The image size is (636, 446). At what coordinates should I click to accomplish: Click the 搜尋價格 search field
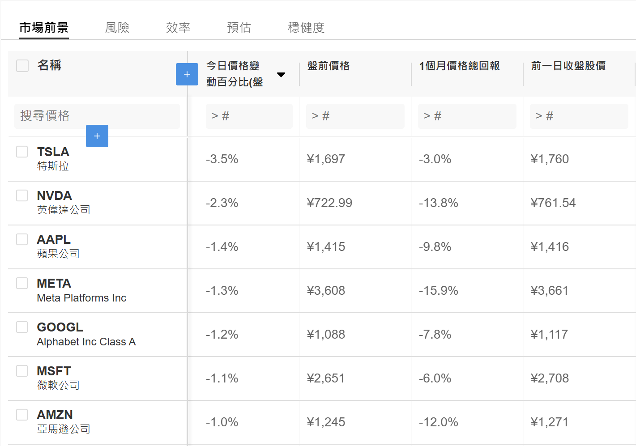tap(97, 116)
